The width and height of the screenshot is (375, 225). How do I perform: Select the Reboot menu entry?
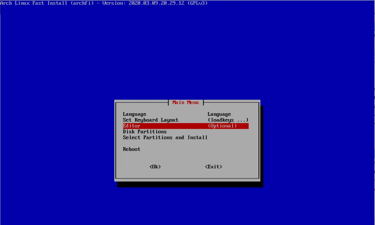pos(131,149)
